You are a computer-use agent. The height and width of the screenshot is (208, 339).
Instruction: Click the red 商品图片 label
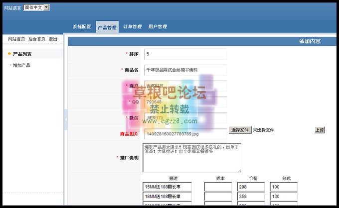pyautogui.click(x=129, y=134)
